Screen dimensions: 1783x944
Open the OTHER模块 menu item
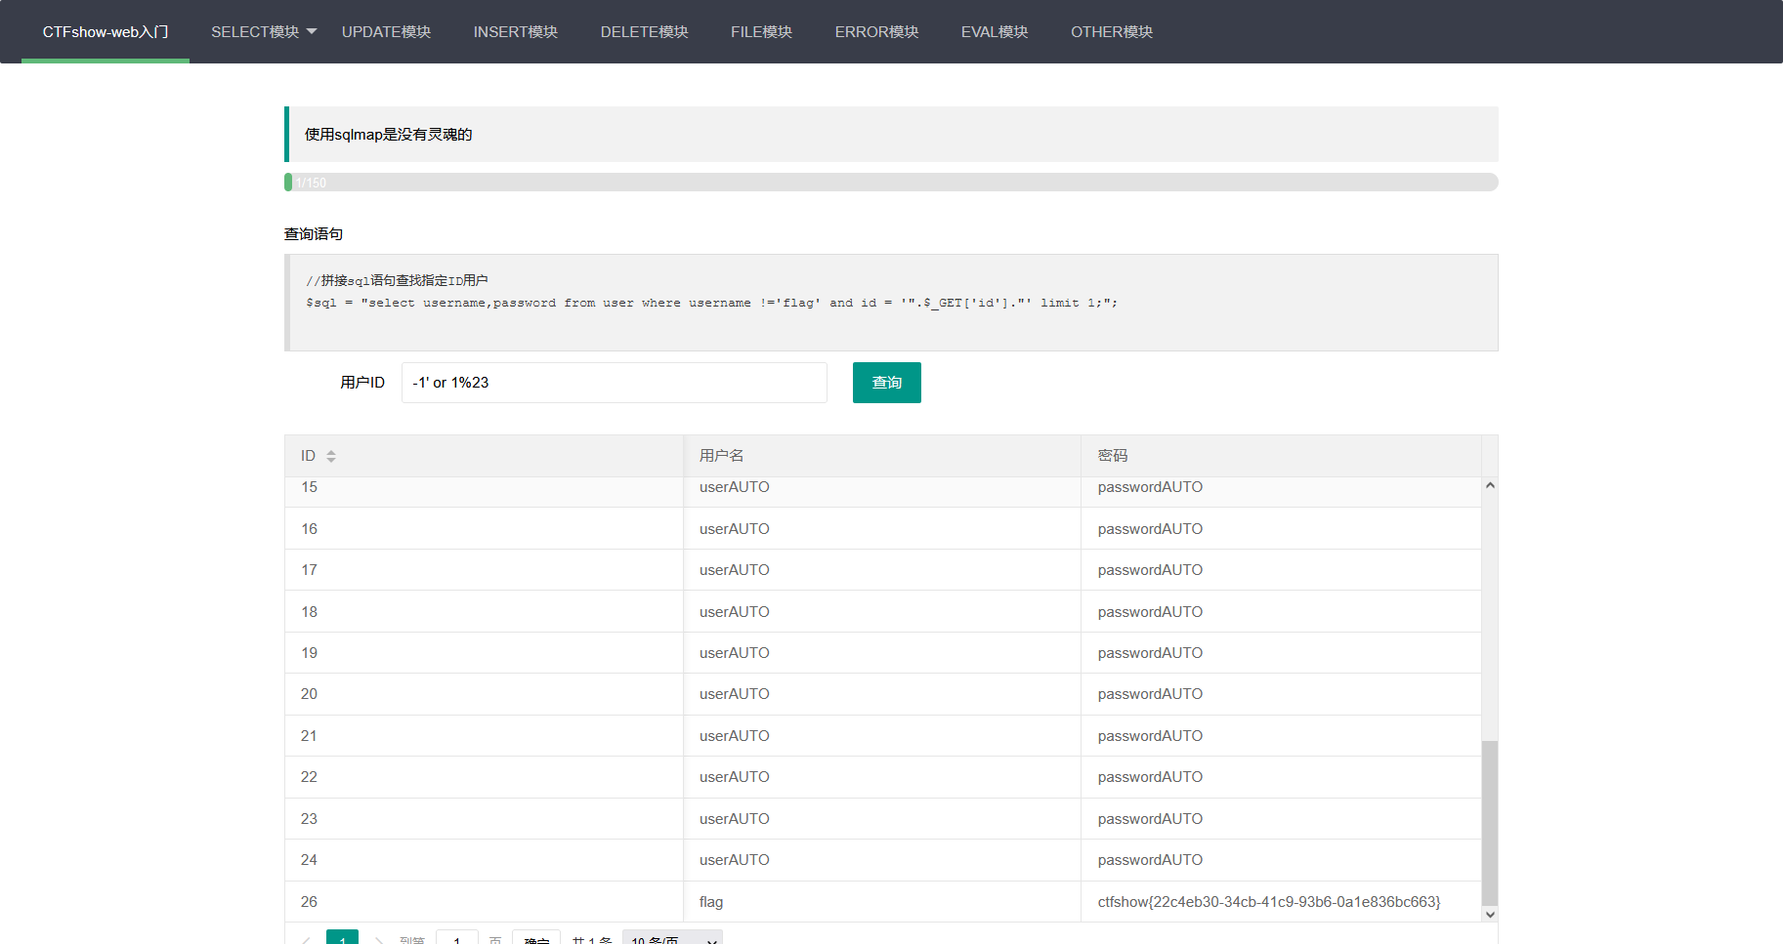[x=1111, y=32]
